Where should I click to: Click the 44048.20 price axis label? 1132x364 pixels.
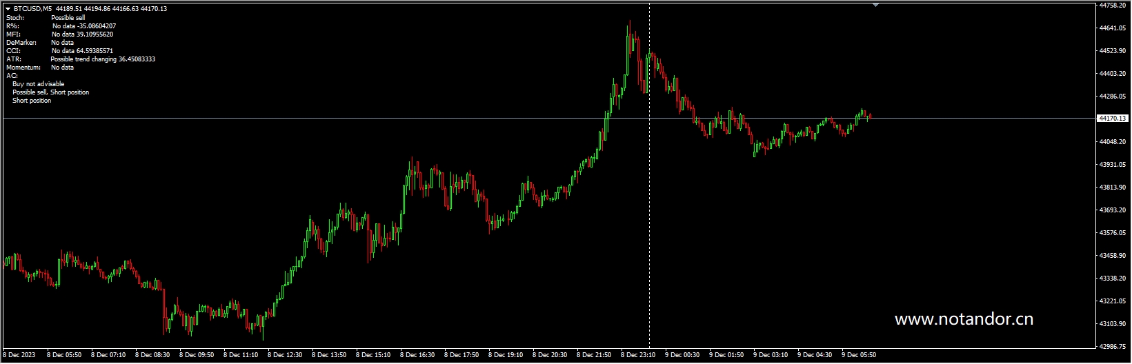[1112, 141]
